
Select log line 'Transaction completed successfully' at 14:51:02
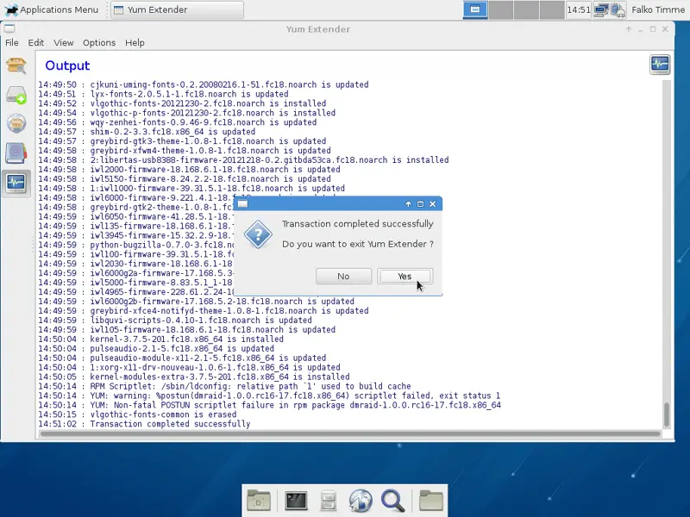click(144, 424)
